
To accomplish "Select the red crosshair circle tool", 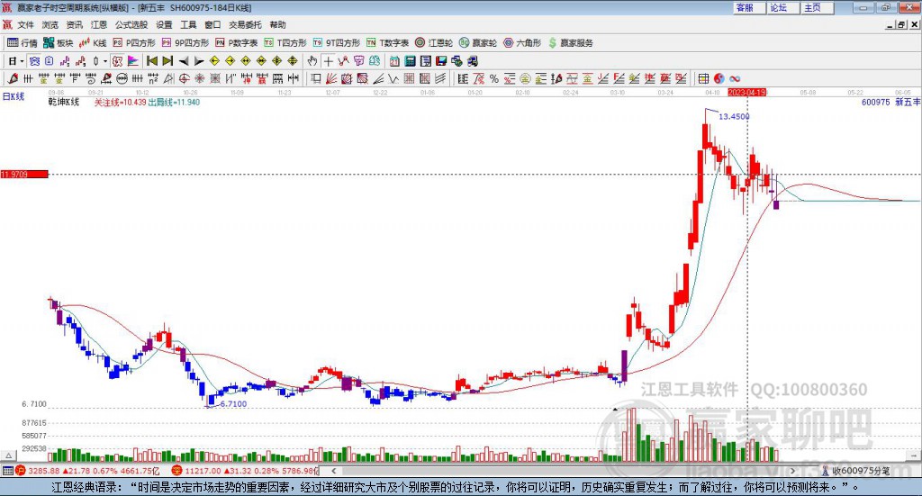I will [184, 78].
